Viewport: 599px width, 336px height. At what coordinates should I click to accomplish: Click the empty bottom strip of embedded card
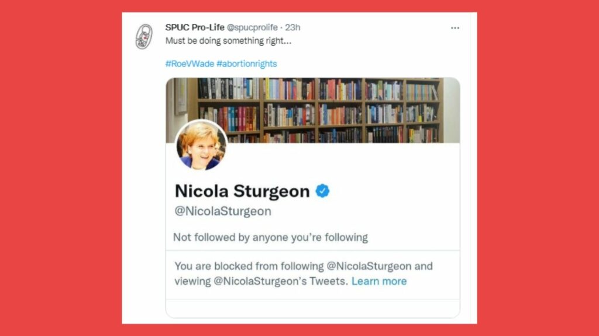coord(312,308)
